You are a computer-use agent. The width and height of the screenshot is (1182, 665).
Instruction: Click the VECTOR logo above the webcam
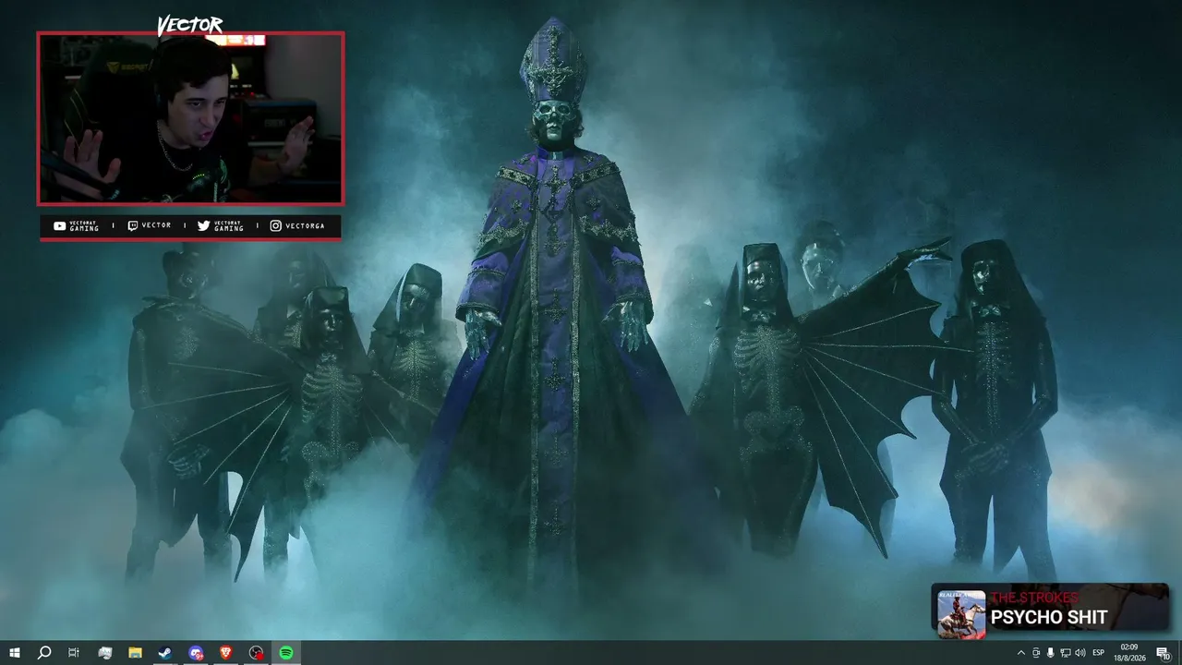[x=189, y=25]
